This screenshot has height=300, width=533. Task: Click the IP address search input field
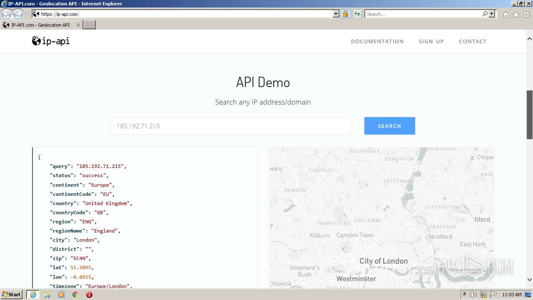232,126
